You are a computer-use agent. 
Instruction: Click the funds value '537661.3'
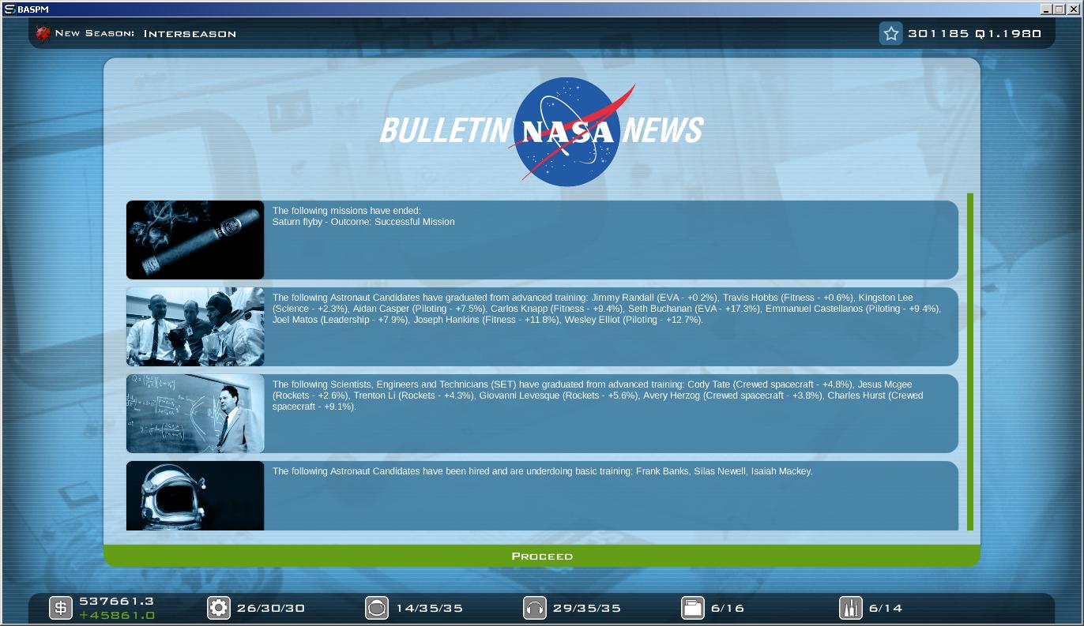(x=116, y=601)
